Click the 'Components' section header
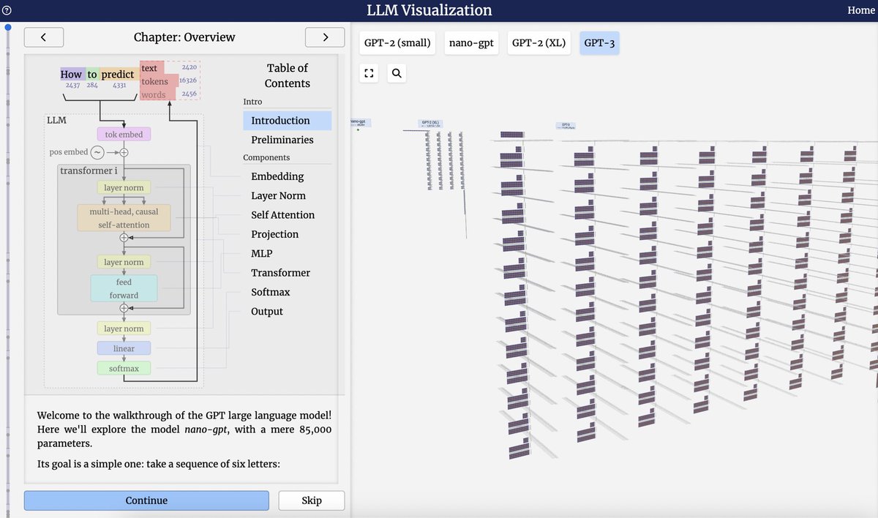This screenshot has height=518, width=878. 266,157
